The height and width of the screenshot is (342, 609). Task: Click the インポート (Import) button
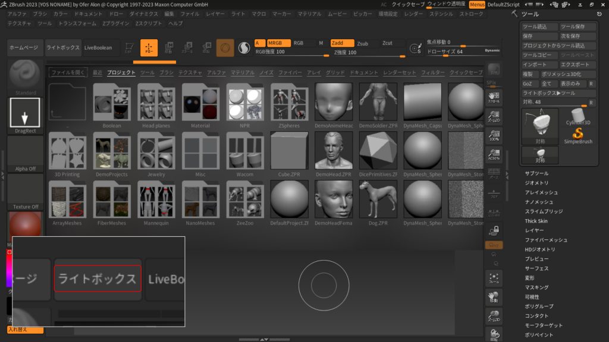click(539, 64)
